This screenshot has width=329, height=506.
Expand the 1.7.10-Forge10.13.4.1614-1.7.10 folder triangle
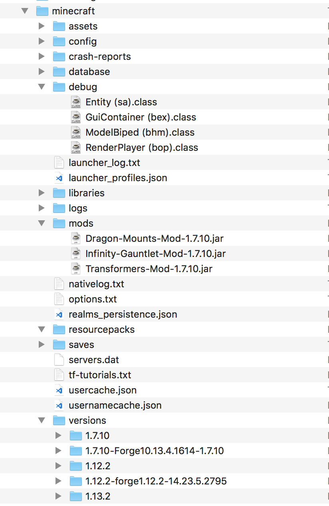coord(58,451)
